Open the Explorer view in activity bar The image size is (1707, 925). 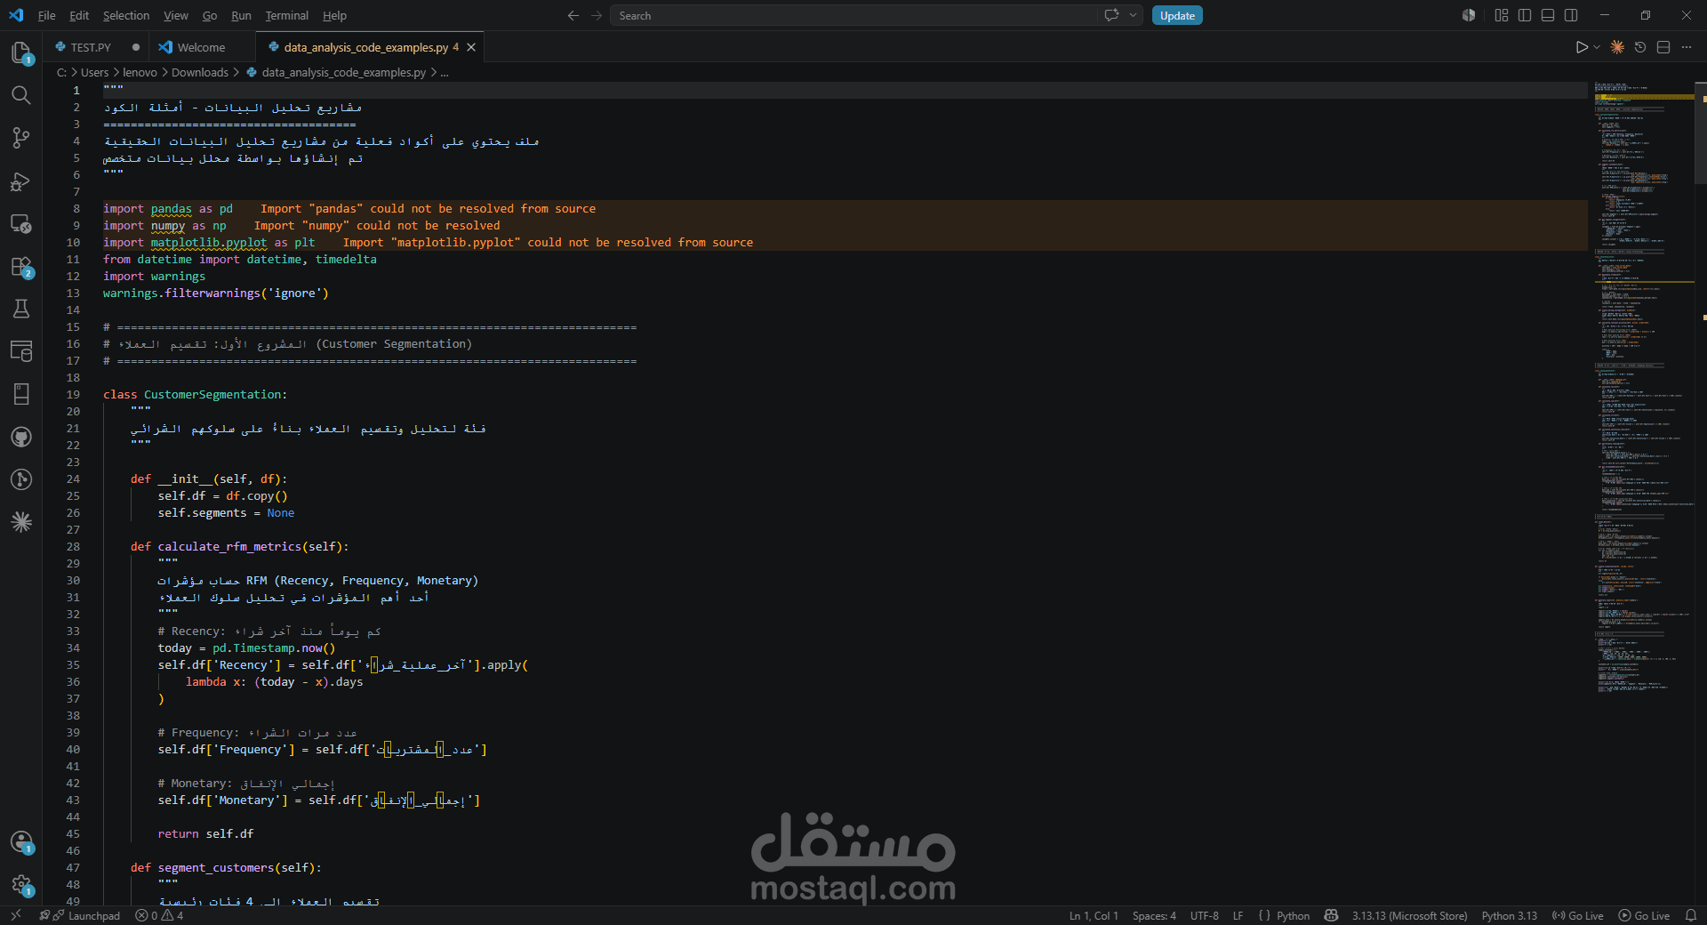[21, 52]
